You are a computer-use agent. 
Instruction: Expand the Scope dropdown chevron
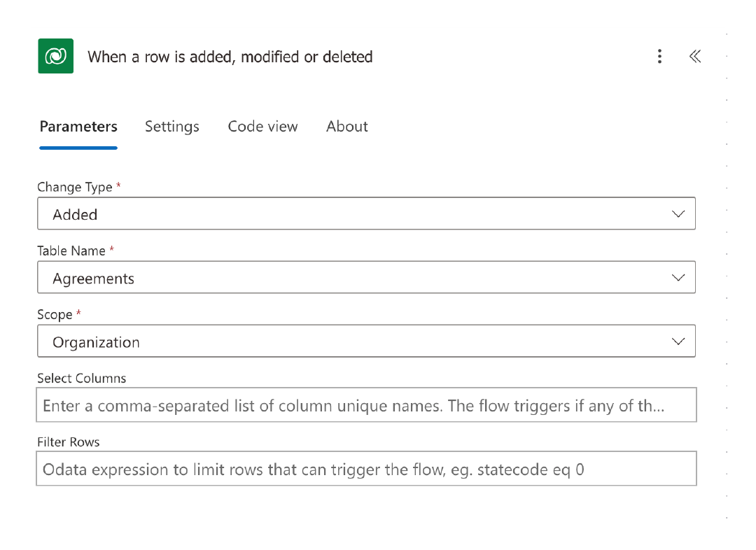coord(678,341)
